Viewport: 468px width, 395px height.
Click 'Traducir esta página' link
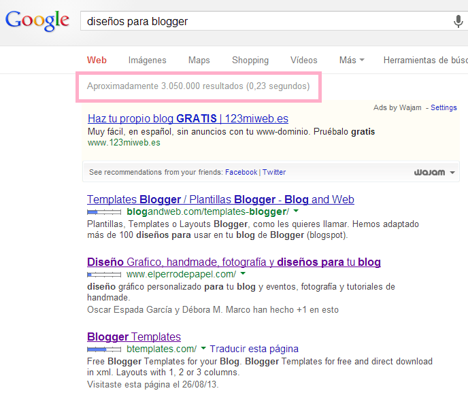(x=254, y=349)
